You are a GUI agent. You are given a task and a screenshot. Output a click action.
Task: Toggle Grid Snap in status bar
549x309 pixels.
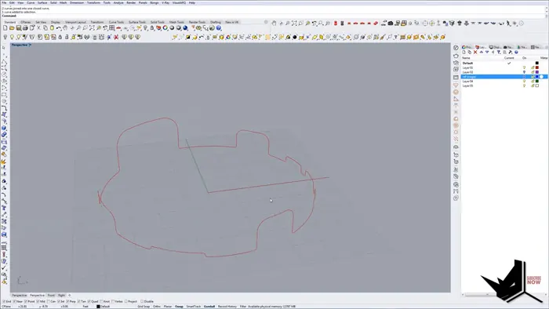(x=144, y=306)
